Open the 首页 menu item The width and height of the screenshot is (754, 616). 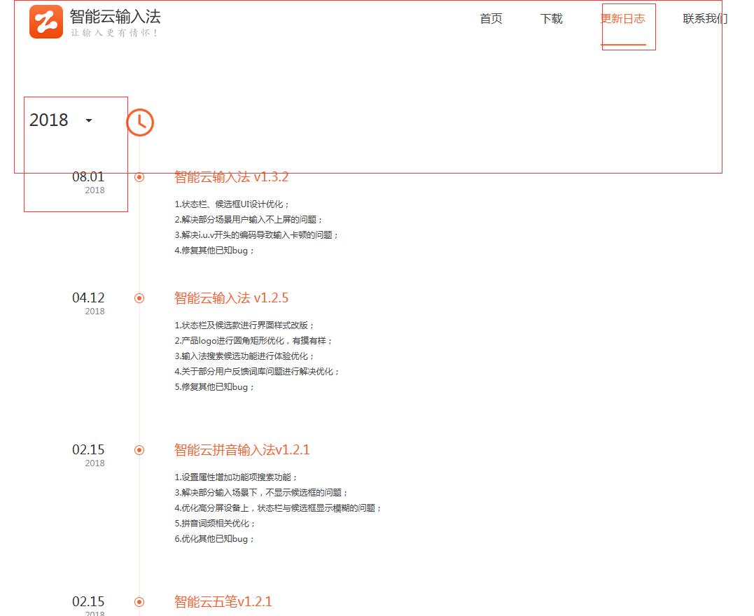point(490,19)
